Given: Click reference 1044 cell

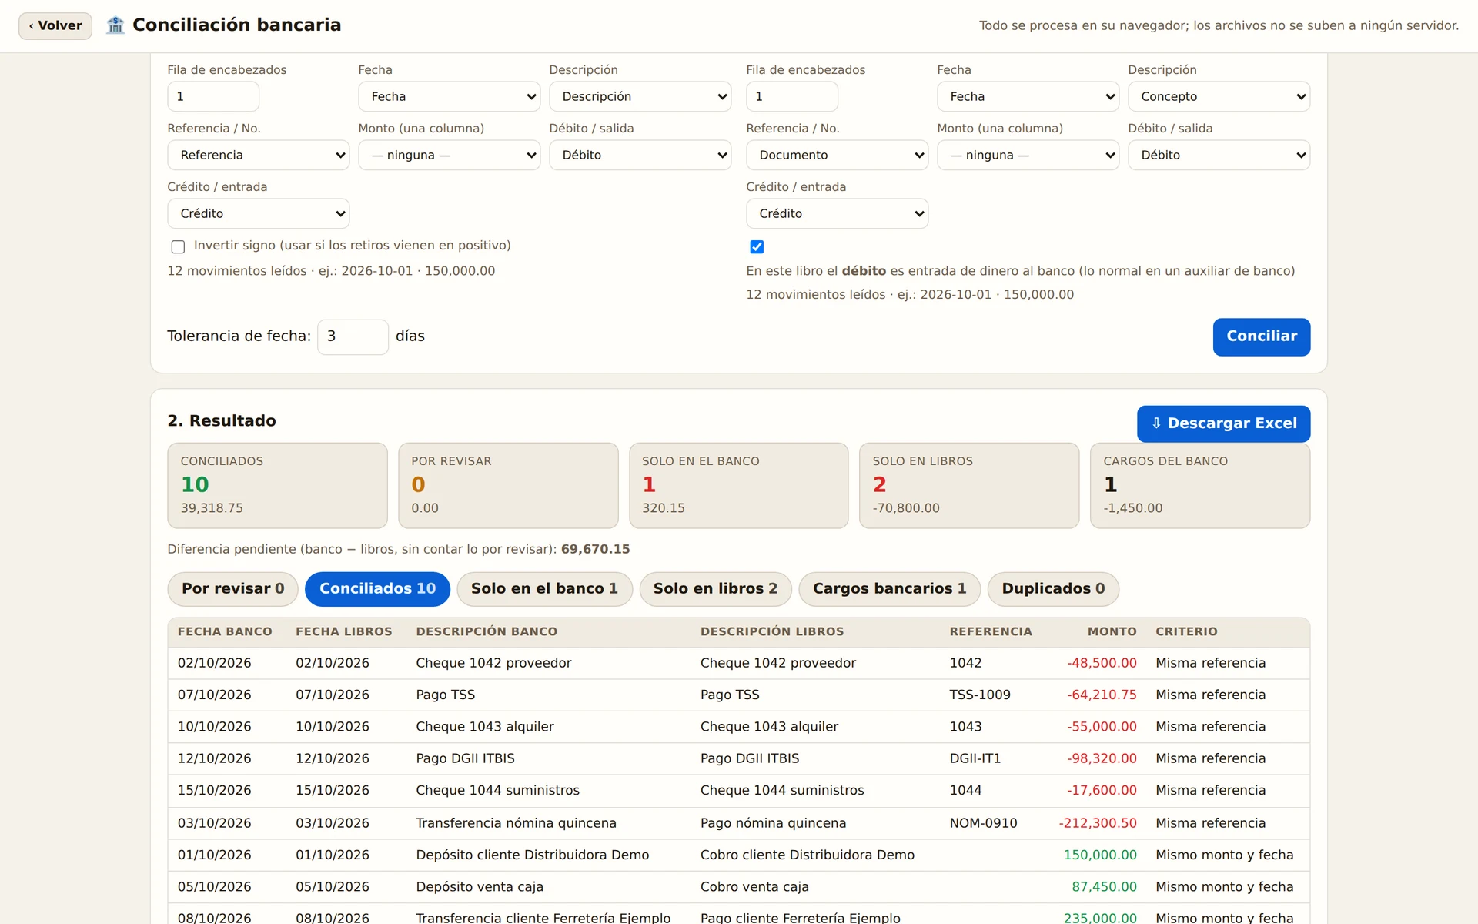Looking at the screenshot, I should coord(965,790).
